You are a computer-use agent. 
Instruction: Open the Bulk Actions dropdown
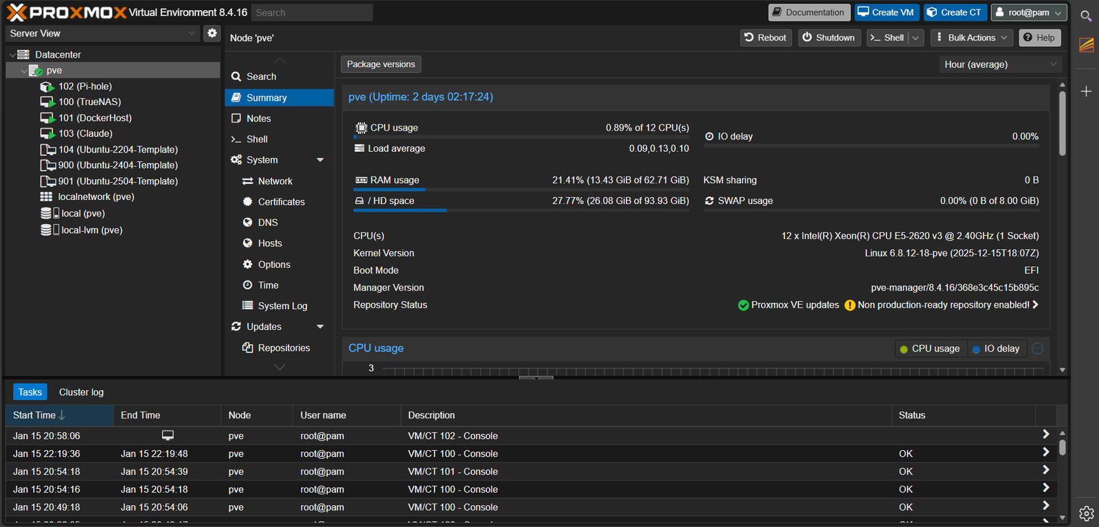(972, 38)
